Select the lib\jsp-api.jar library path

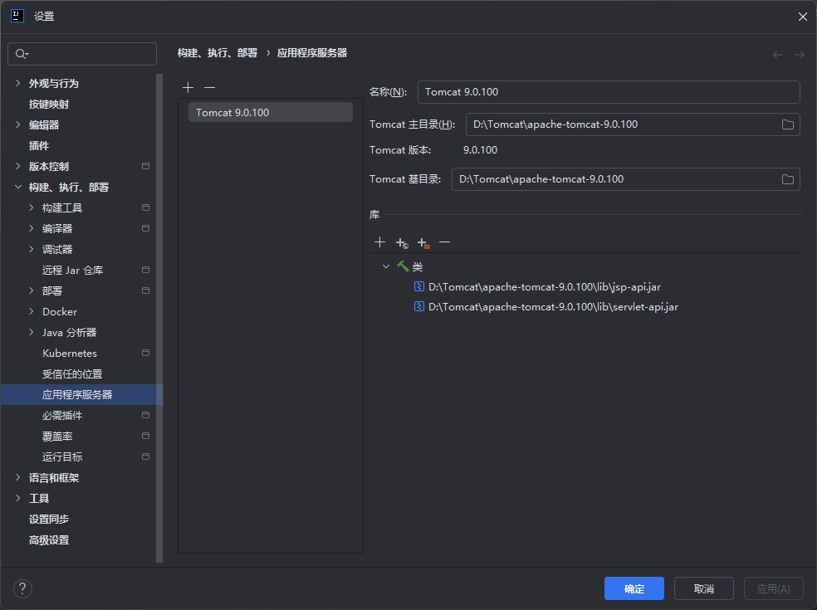pyautogui.click(x=545, y=287)
